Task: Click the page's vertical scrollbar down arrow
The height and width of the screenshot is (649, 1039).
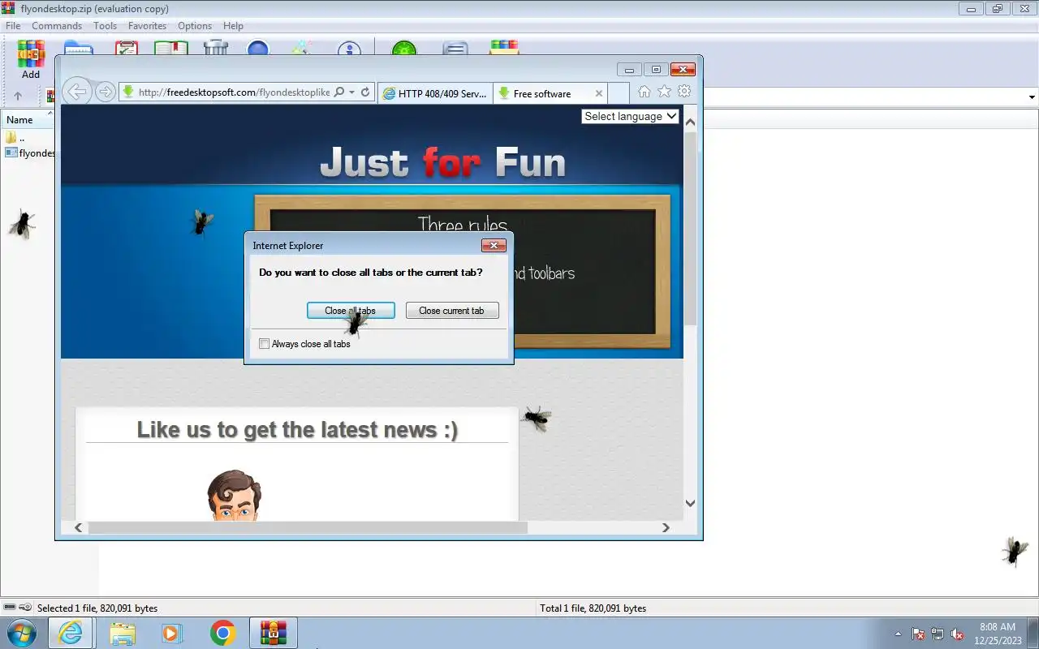Action: (691, 503)
